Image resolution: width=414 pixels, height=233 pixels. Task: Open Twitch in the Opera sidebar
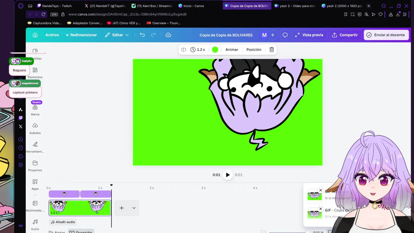[x=21, y=118]
